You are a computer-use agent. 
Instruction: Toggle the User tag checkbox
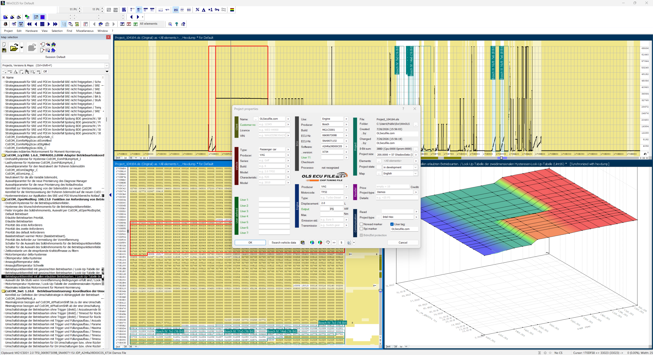pyautogui.click(x=392, y=224)
